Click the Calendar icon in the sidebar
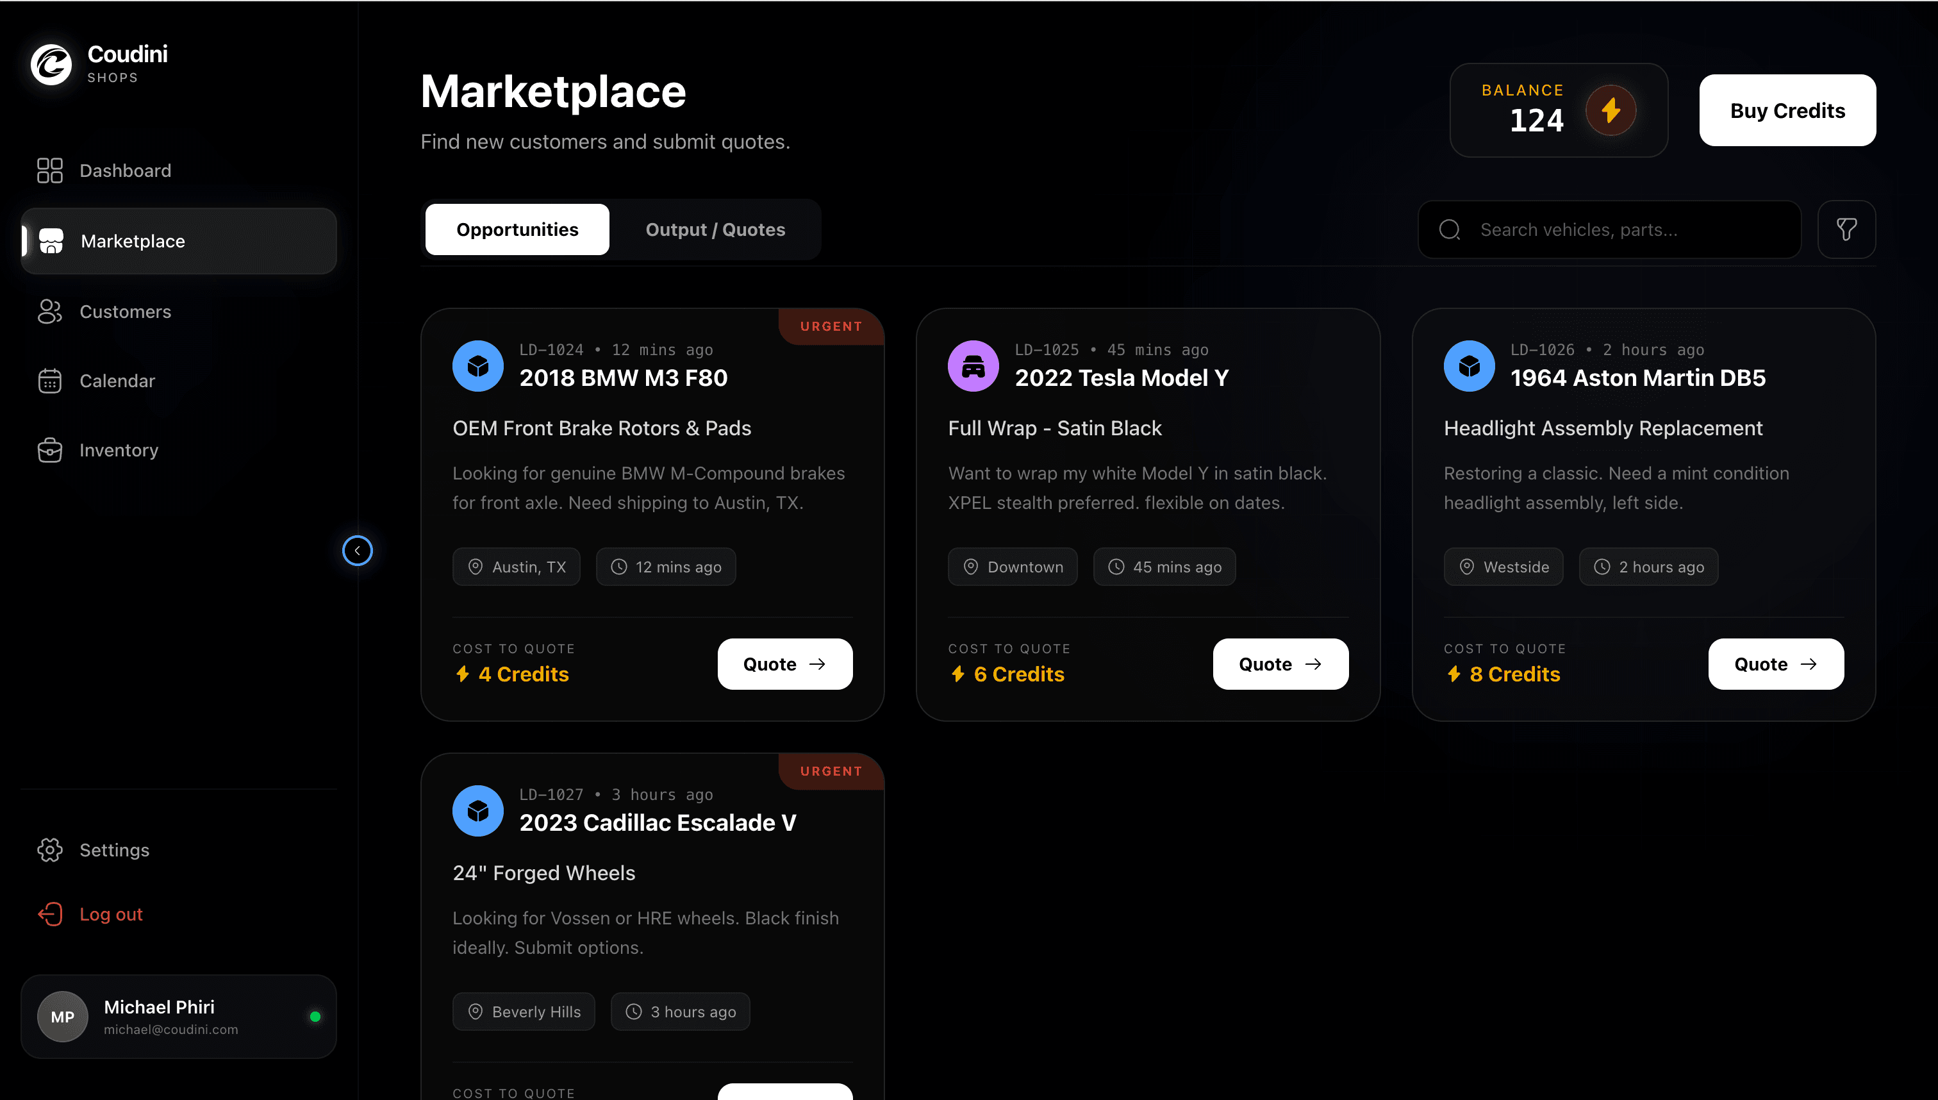The height and width of the screenshot is (1100, 1938). pos(49,381)
